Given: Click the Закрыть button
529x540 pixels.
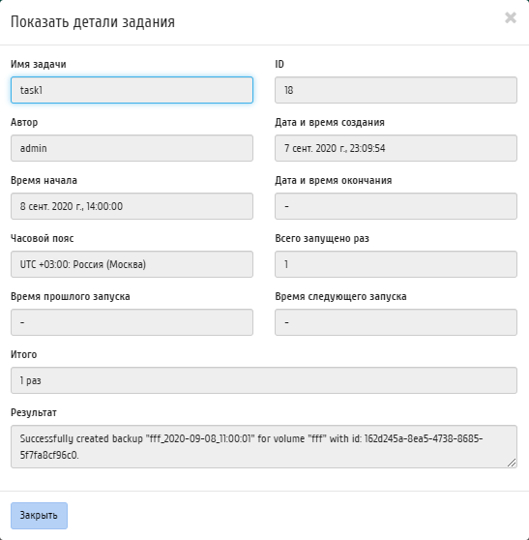Looking at the screenshot, I should click(39, 516).
